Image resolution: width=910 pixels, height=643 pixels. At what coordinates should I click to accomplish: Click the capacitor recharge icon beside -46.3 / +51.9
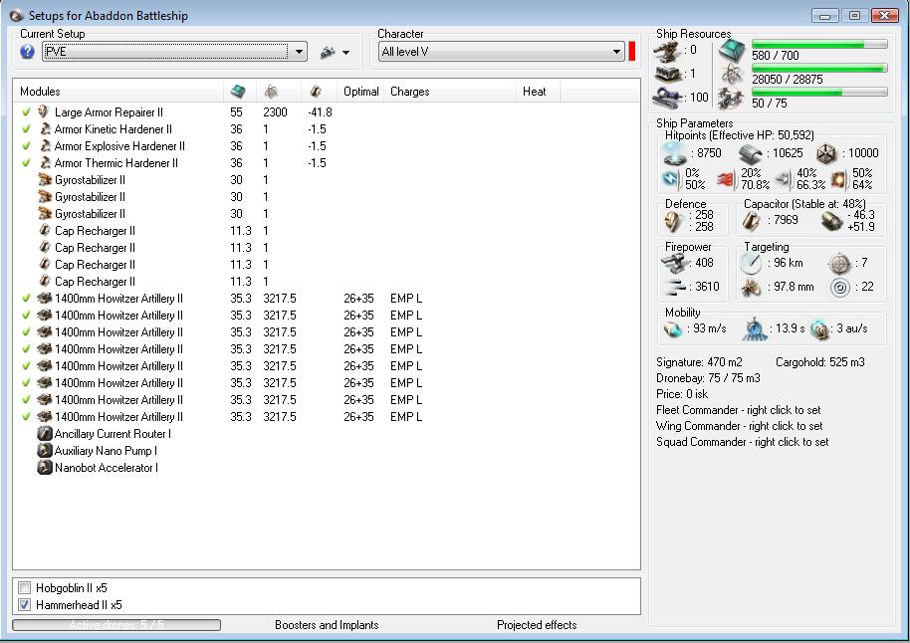click(831, 221)
